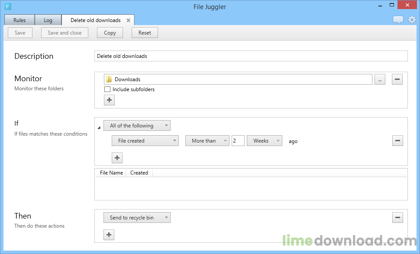Click the feedback speech bubble icon
The image size is (420, 254).
click(x=397, y=19)
